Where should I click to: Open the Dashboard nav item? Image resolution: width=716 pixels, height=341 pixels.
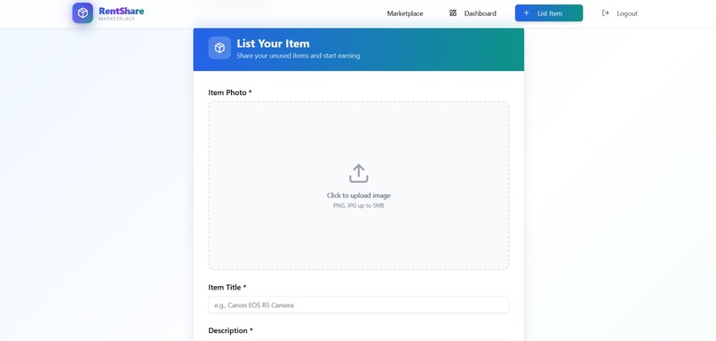pos(473,13)
